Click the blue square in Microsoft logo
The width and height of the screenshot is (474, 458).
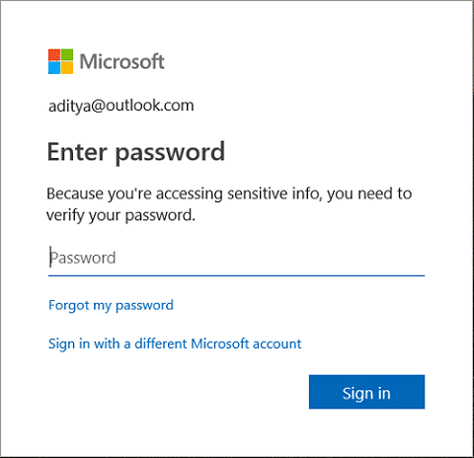[x=54, y=68]
